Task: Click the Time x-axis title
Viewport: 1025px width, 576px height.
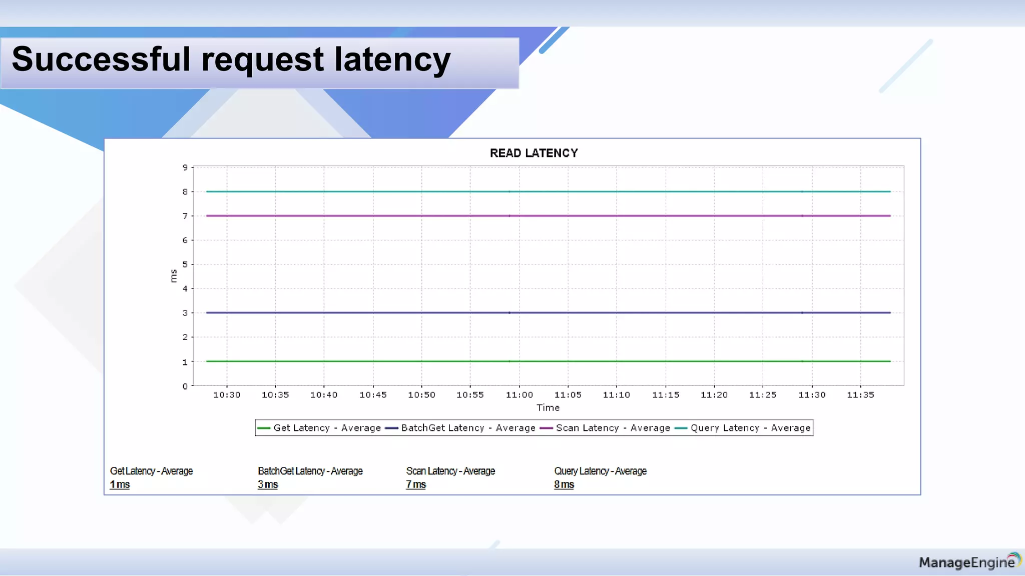Action: click(x=548, y=408)
